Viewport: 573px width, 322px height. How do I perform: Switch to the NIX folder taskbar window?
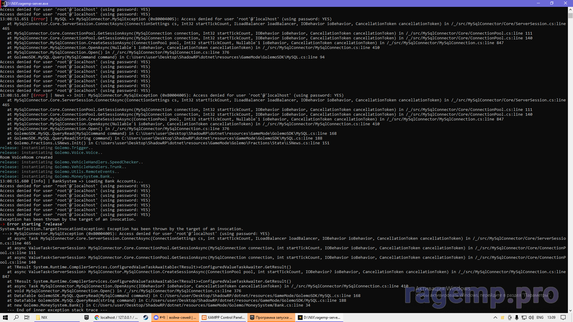[x=57, y=318]
